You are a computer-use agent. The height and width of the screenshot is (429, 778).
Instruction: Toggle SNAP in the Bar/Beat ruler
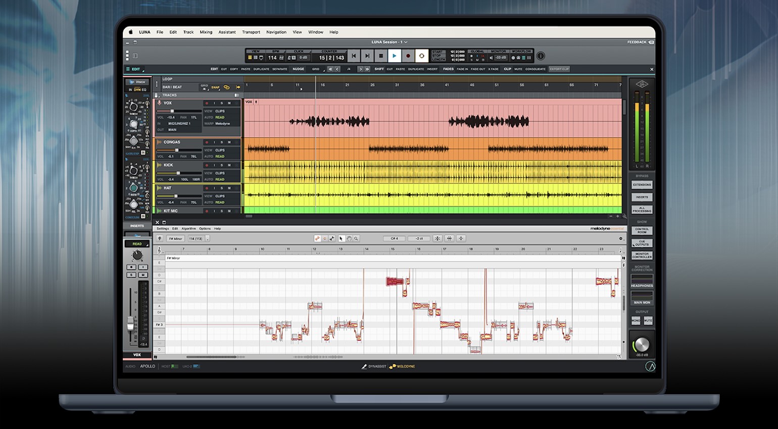click(215, 87)
